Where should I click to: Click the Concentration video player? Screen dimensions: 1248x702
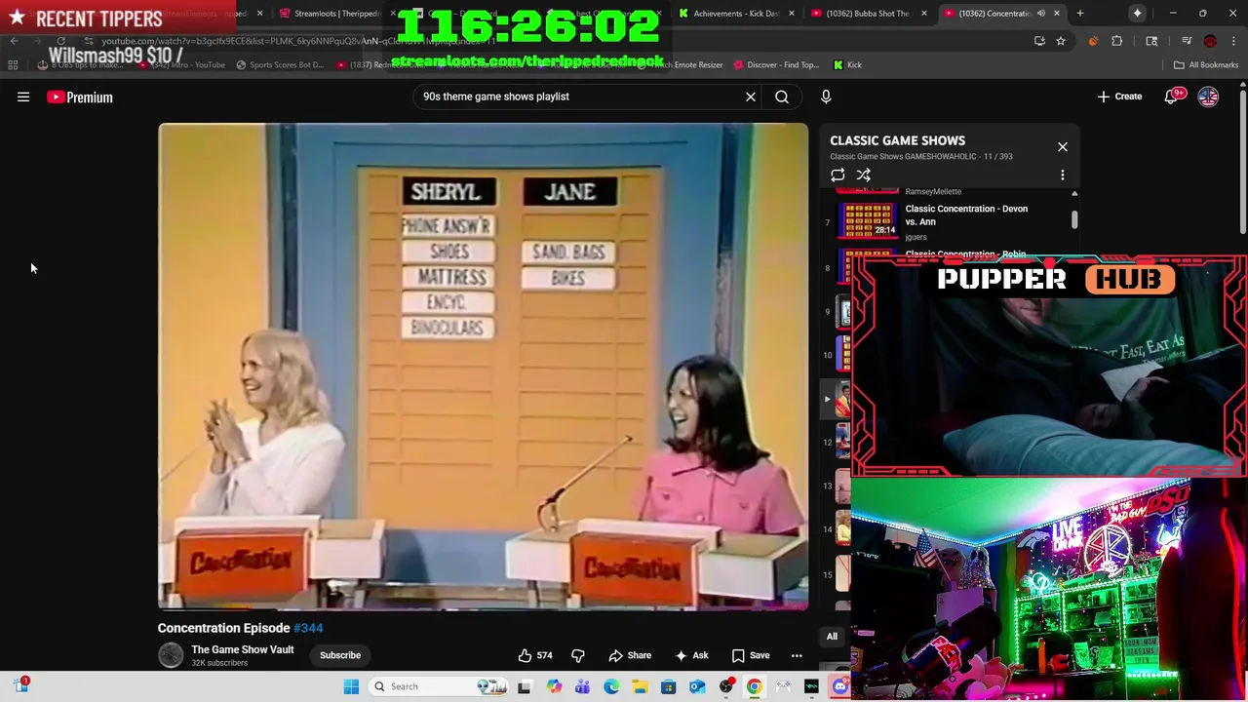483,366
